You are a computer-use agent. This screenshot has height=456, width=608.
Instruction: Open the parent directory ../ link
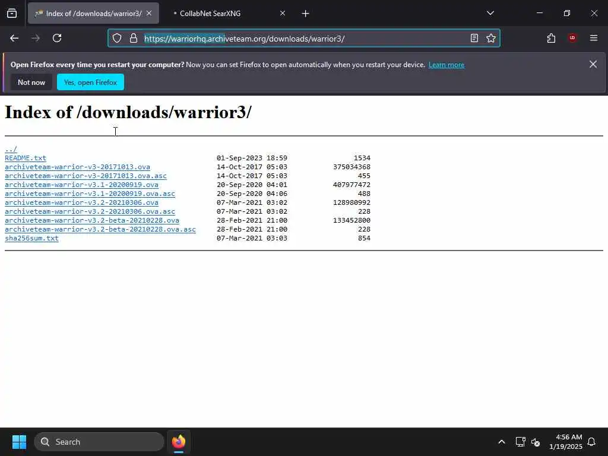coord(11,149)
